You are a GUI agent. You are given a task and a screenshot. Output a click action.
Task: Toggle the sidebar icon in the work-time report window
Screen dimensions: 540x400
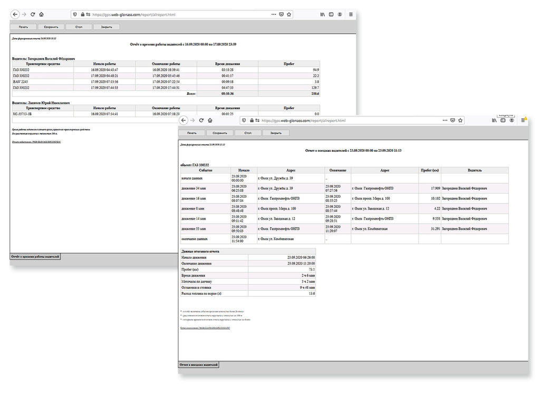coord(331,14)
